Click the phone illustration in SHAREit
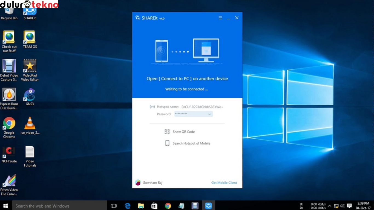The image size is (374, 210). (x=162, y=51)
